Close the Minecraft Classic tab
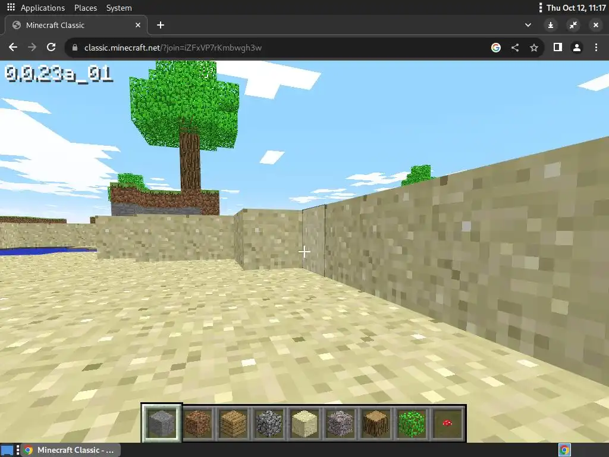Viewport: 609px width, 457px height. pyautogui.click(x=138, y=25)
